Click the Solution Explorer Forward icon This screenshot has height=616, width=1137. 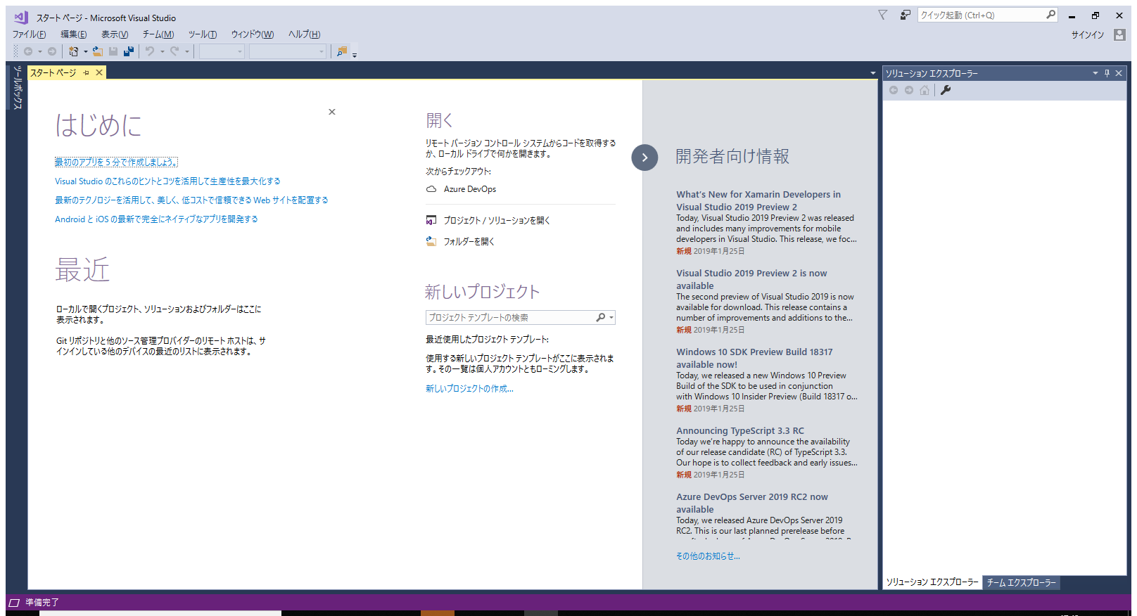pyautogui.click(x=909, y=90)
